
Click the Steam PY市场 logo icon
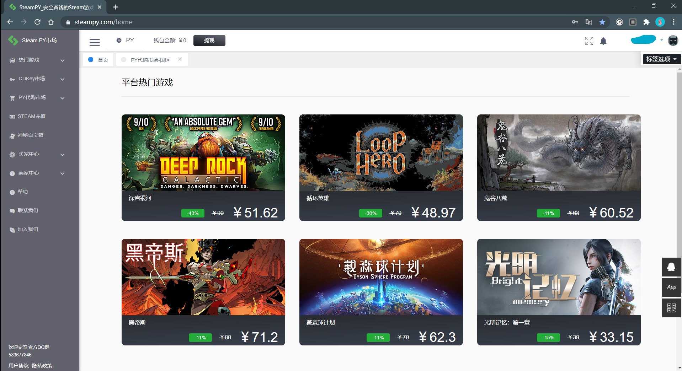point(13,41)
